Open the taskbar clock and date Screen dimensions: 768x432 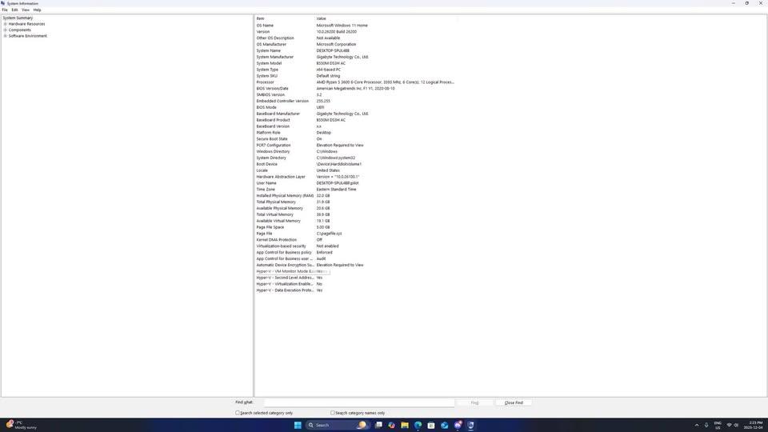point(755,425)
